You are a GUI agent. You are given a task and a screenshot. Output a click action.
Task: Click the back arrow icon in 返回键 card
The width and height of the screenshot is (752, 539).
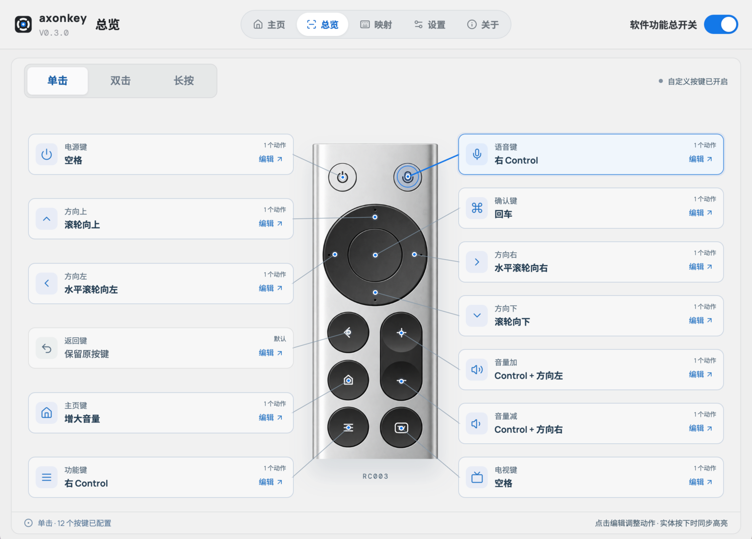click(x=47, y=348)
